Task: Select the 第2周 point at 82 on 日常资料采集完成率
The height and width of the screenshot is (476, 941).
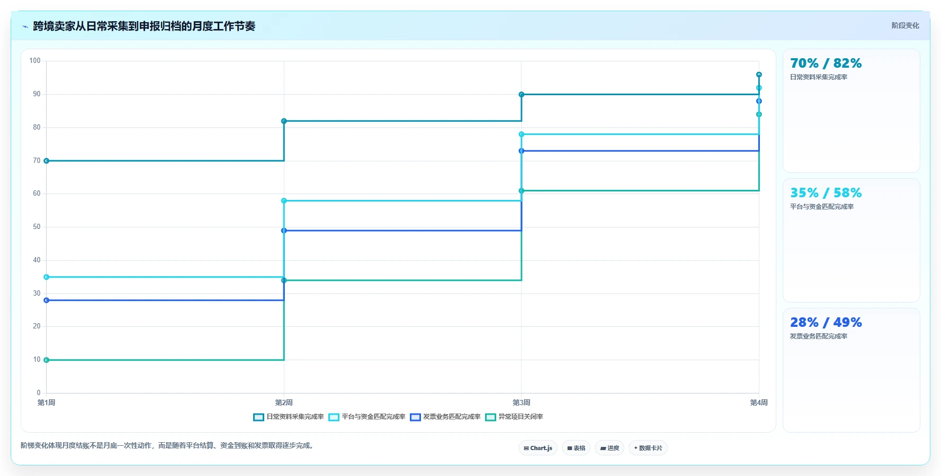Action: point(284,121)
